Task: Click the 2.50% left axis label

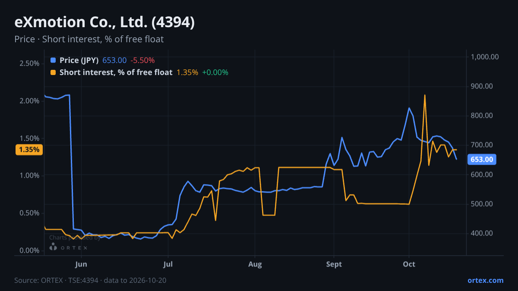Action: [29, 63]
